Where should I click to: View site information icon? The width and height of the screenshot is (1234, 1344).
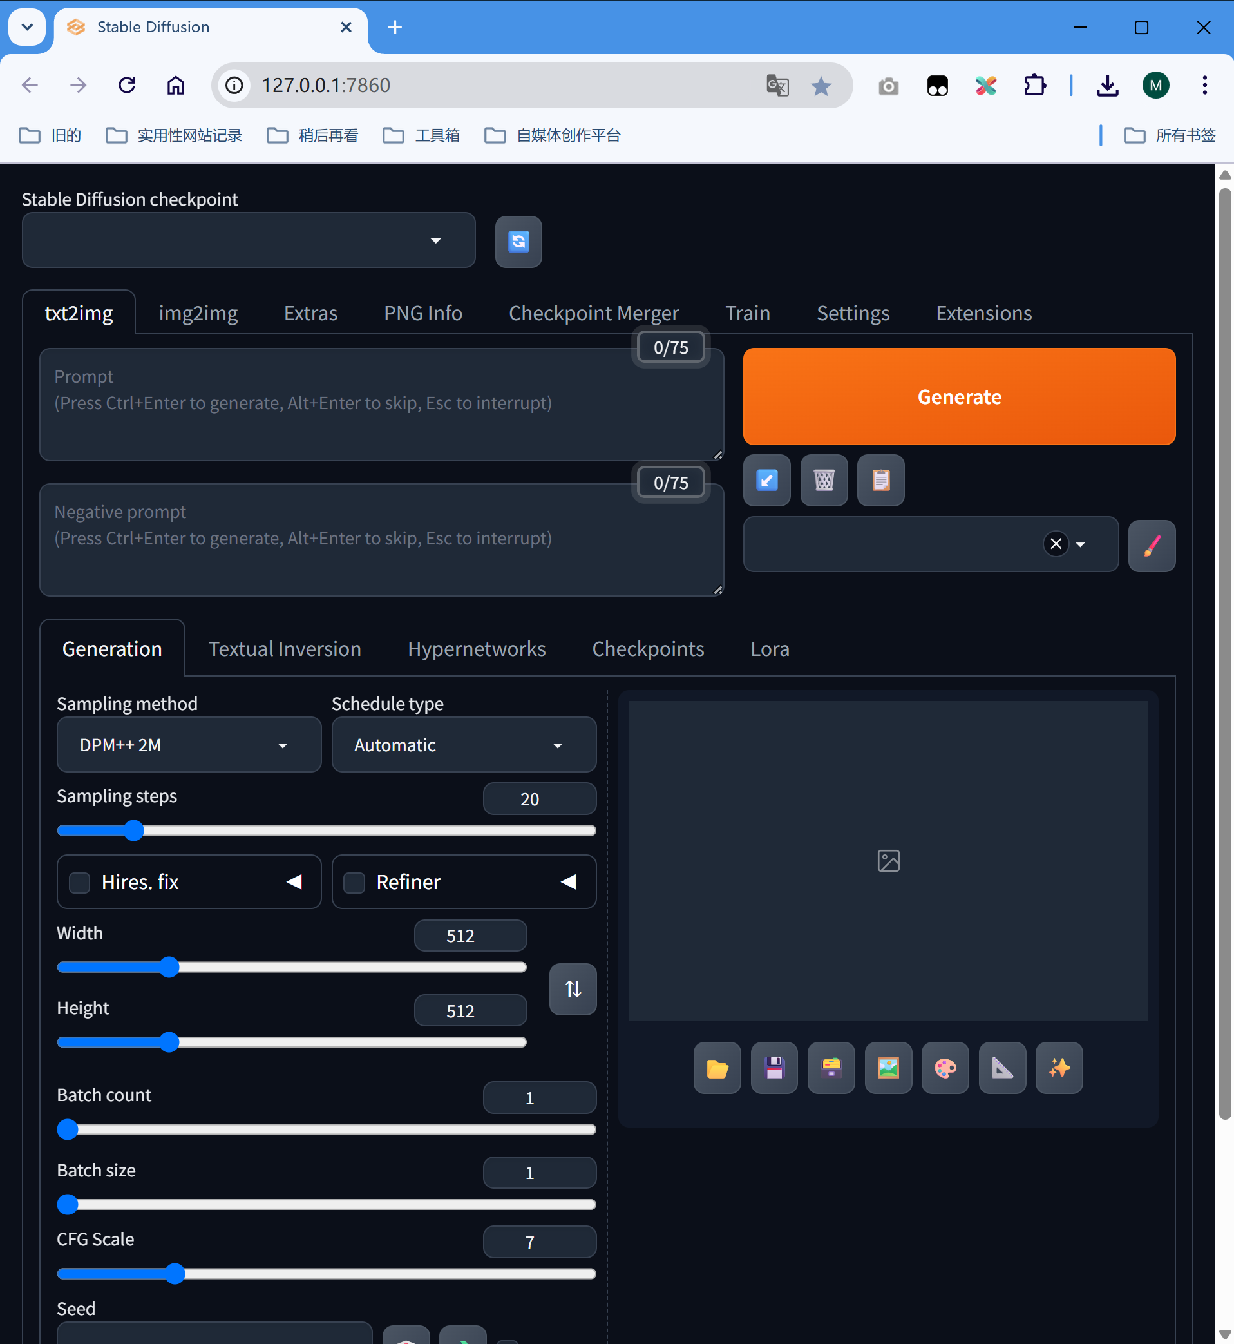point(234,86)
